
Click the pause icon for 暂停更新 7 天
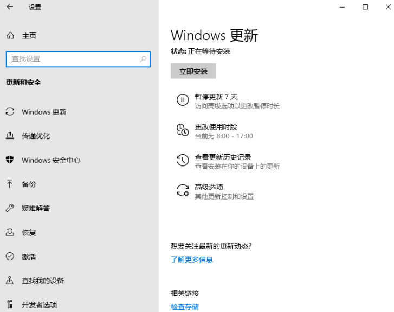(183, 100)
